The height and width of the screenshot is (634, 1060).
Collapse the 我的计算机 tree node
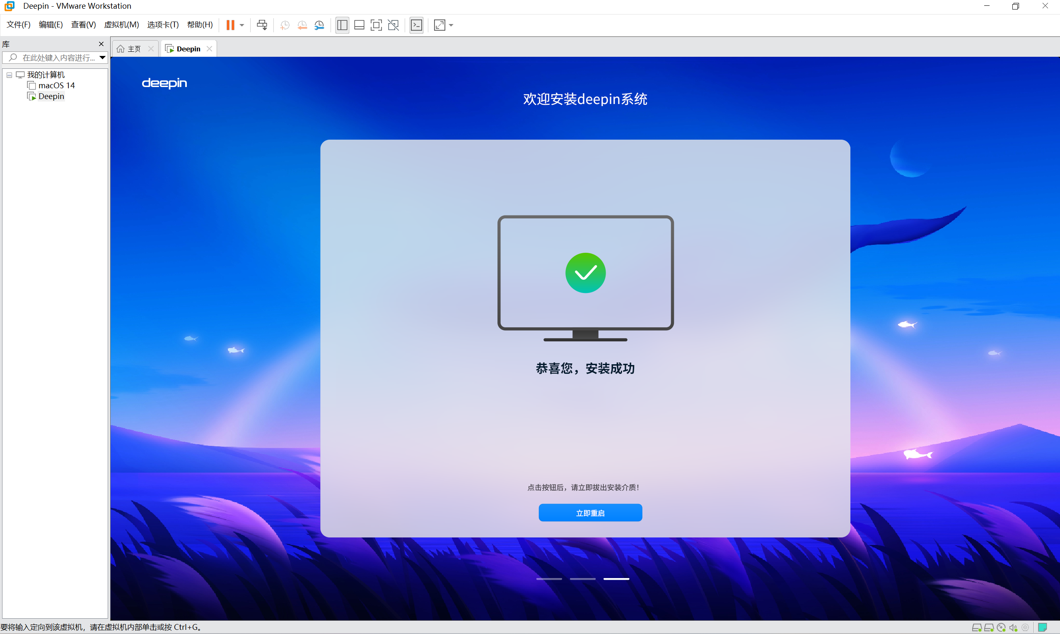click(10, 75)
